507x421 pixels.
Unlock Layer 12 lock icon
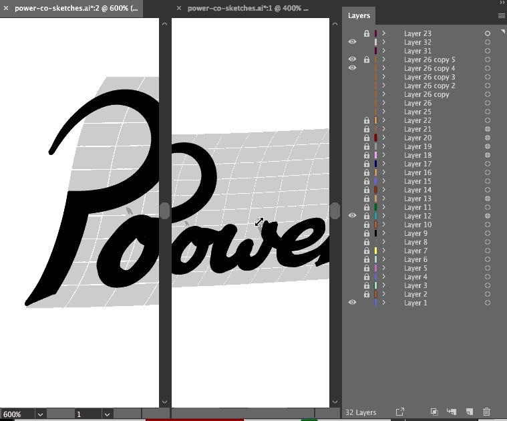366,216
